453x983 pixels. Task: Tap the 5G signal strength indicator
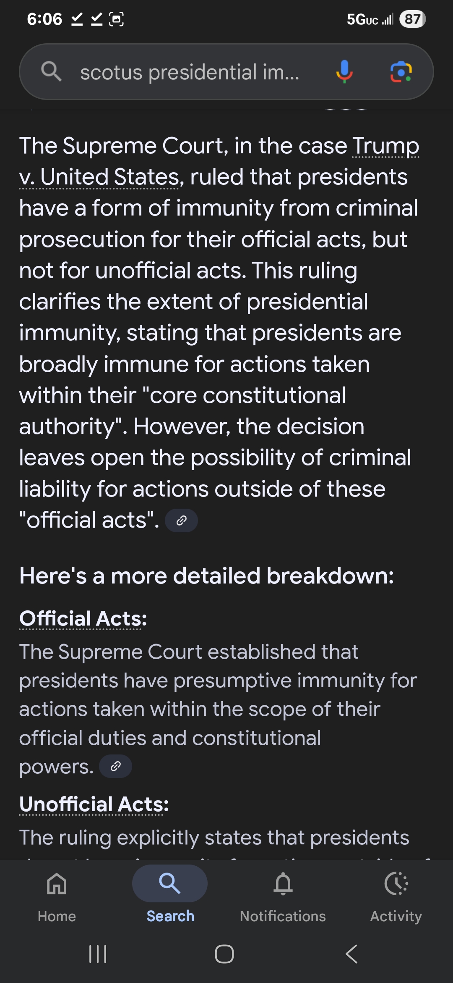click(x=370, y=19)
